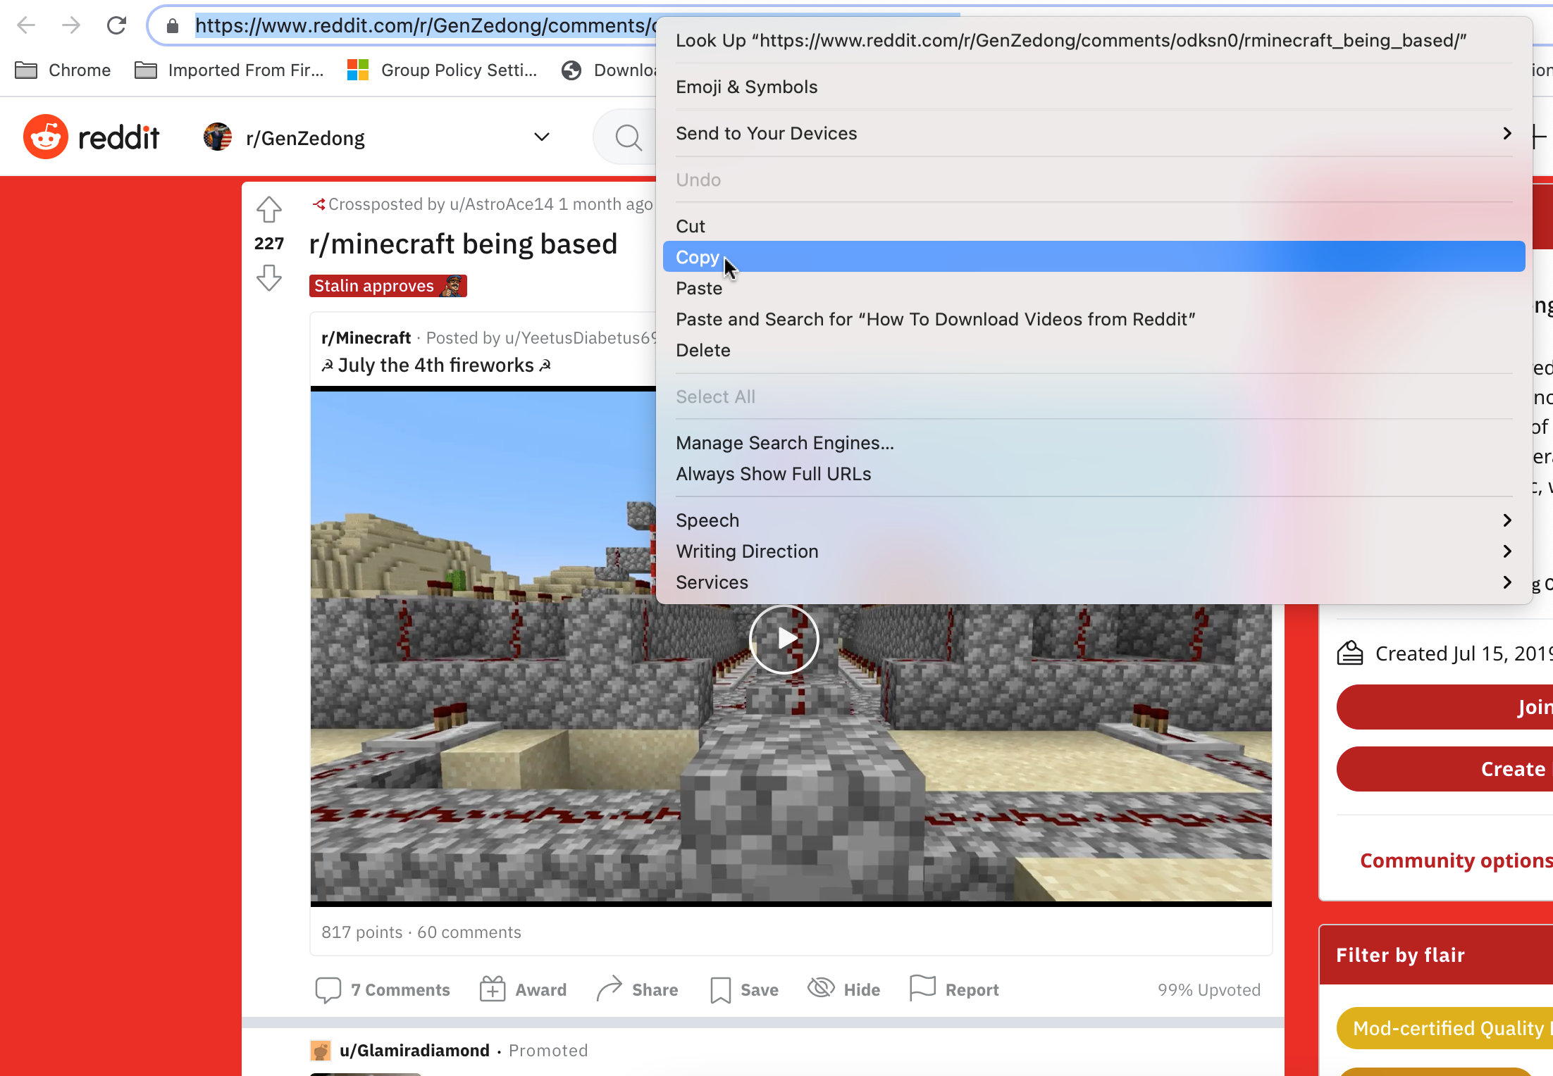The height and width of the screenshot is (1076, 1553).
Task: Click the Save post icon
Action: (x=720, y=989)
